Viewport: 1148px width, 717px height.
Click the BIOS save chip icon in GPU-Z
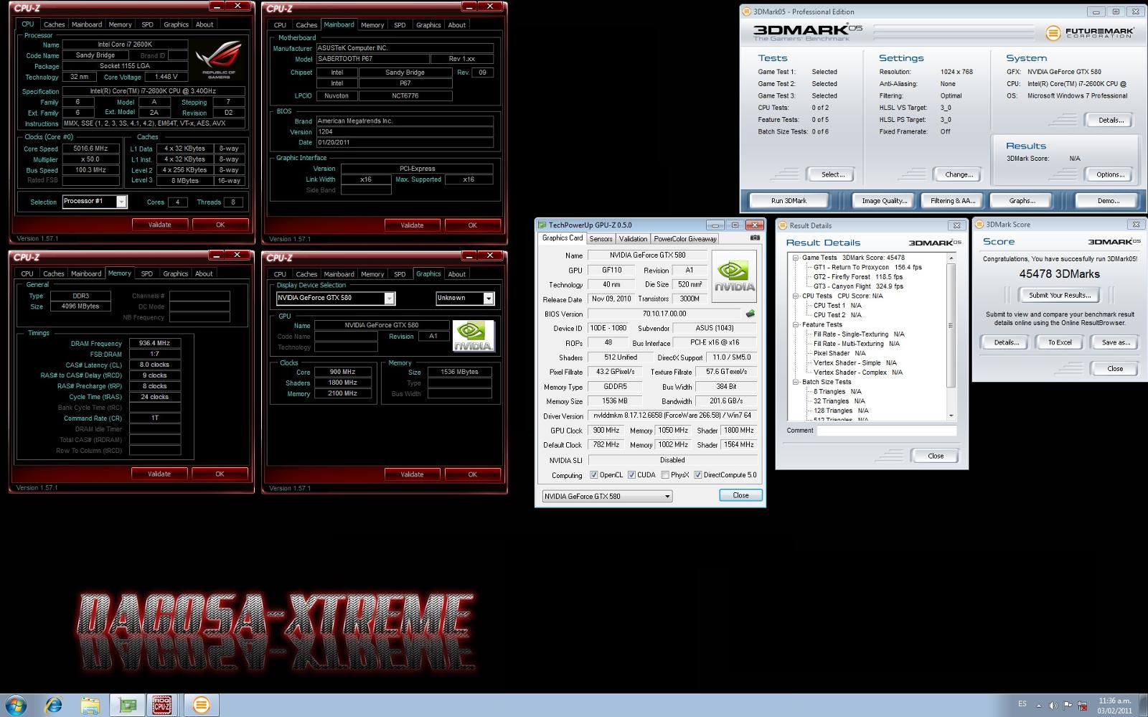coord(751,314)
